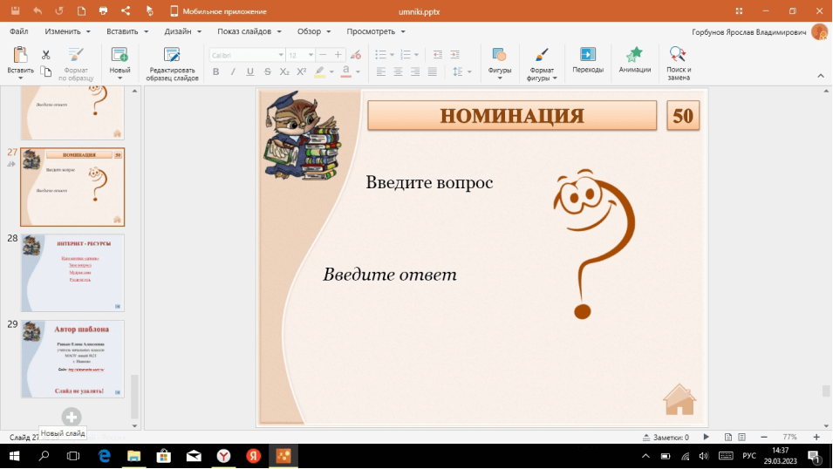Copy selection with copy icon
This screenshot has width=833, height=469.
(45, 71)
